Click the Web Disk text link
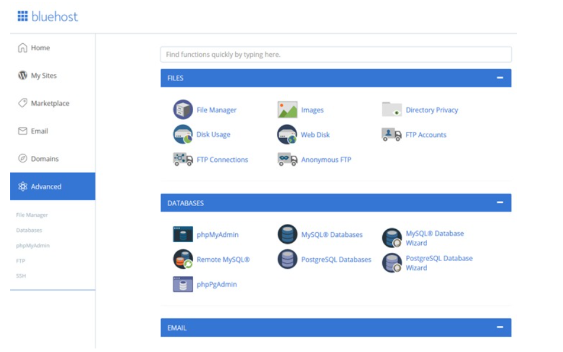The image size is (563, 352). point(315,135)
